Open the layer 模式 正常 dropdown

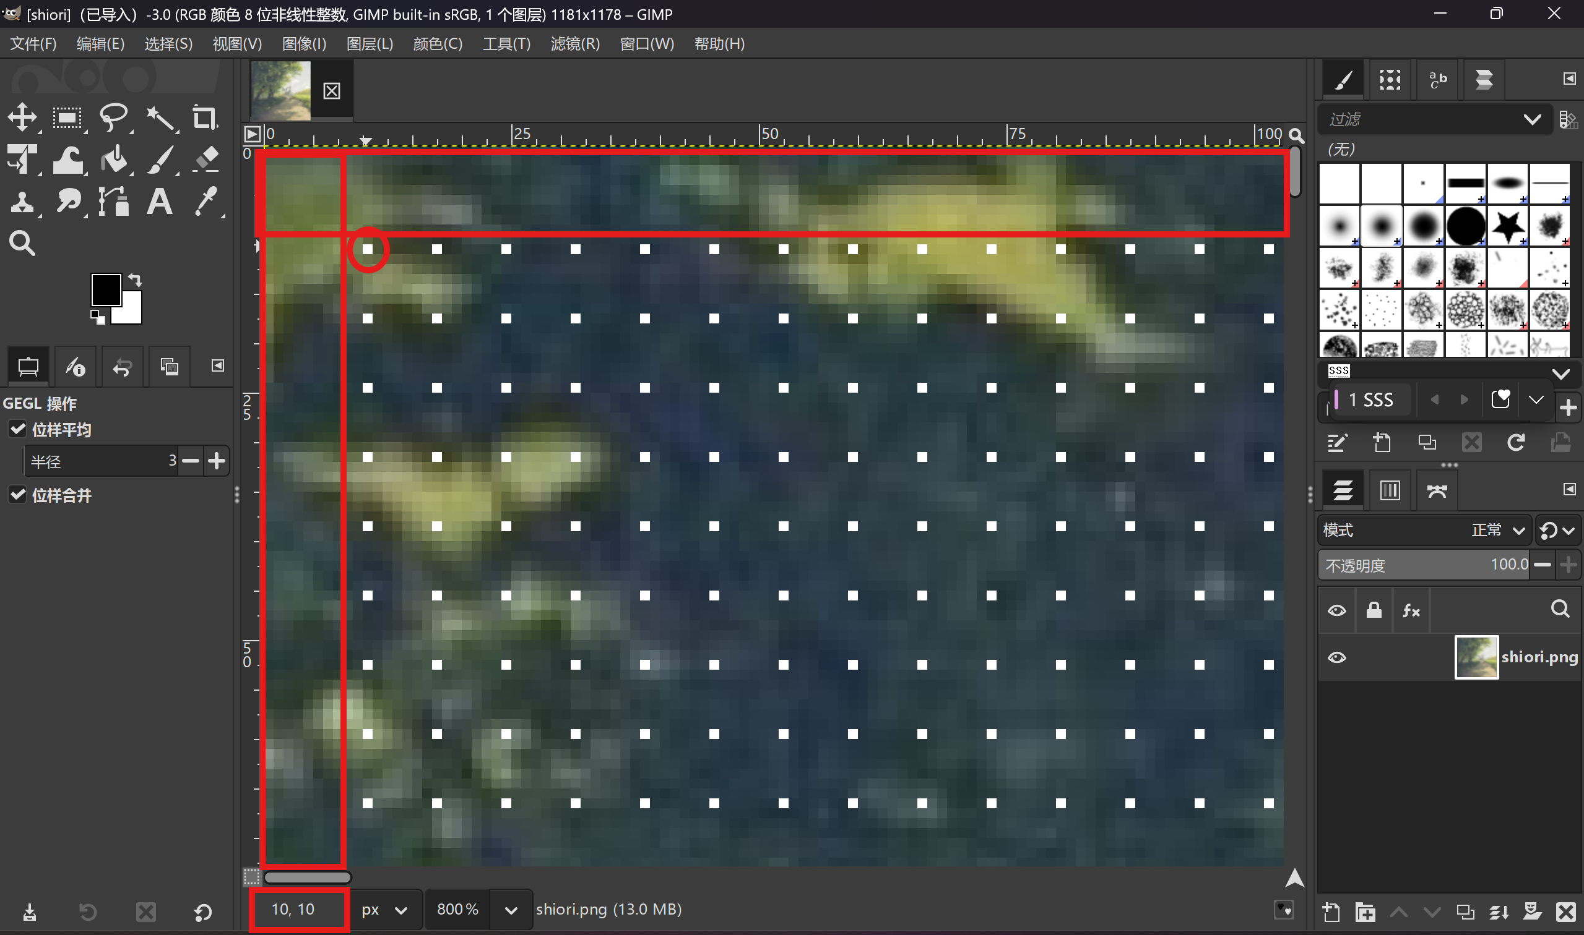click(x=1423, y=530)
